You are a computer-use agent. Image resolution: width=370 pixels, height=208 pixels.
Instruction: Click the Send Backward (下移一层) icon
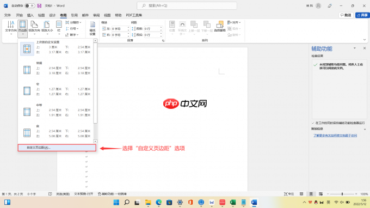click(x=207, y=28)
